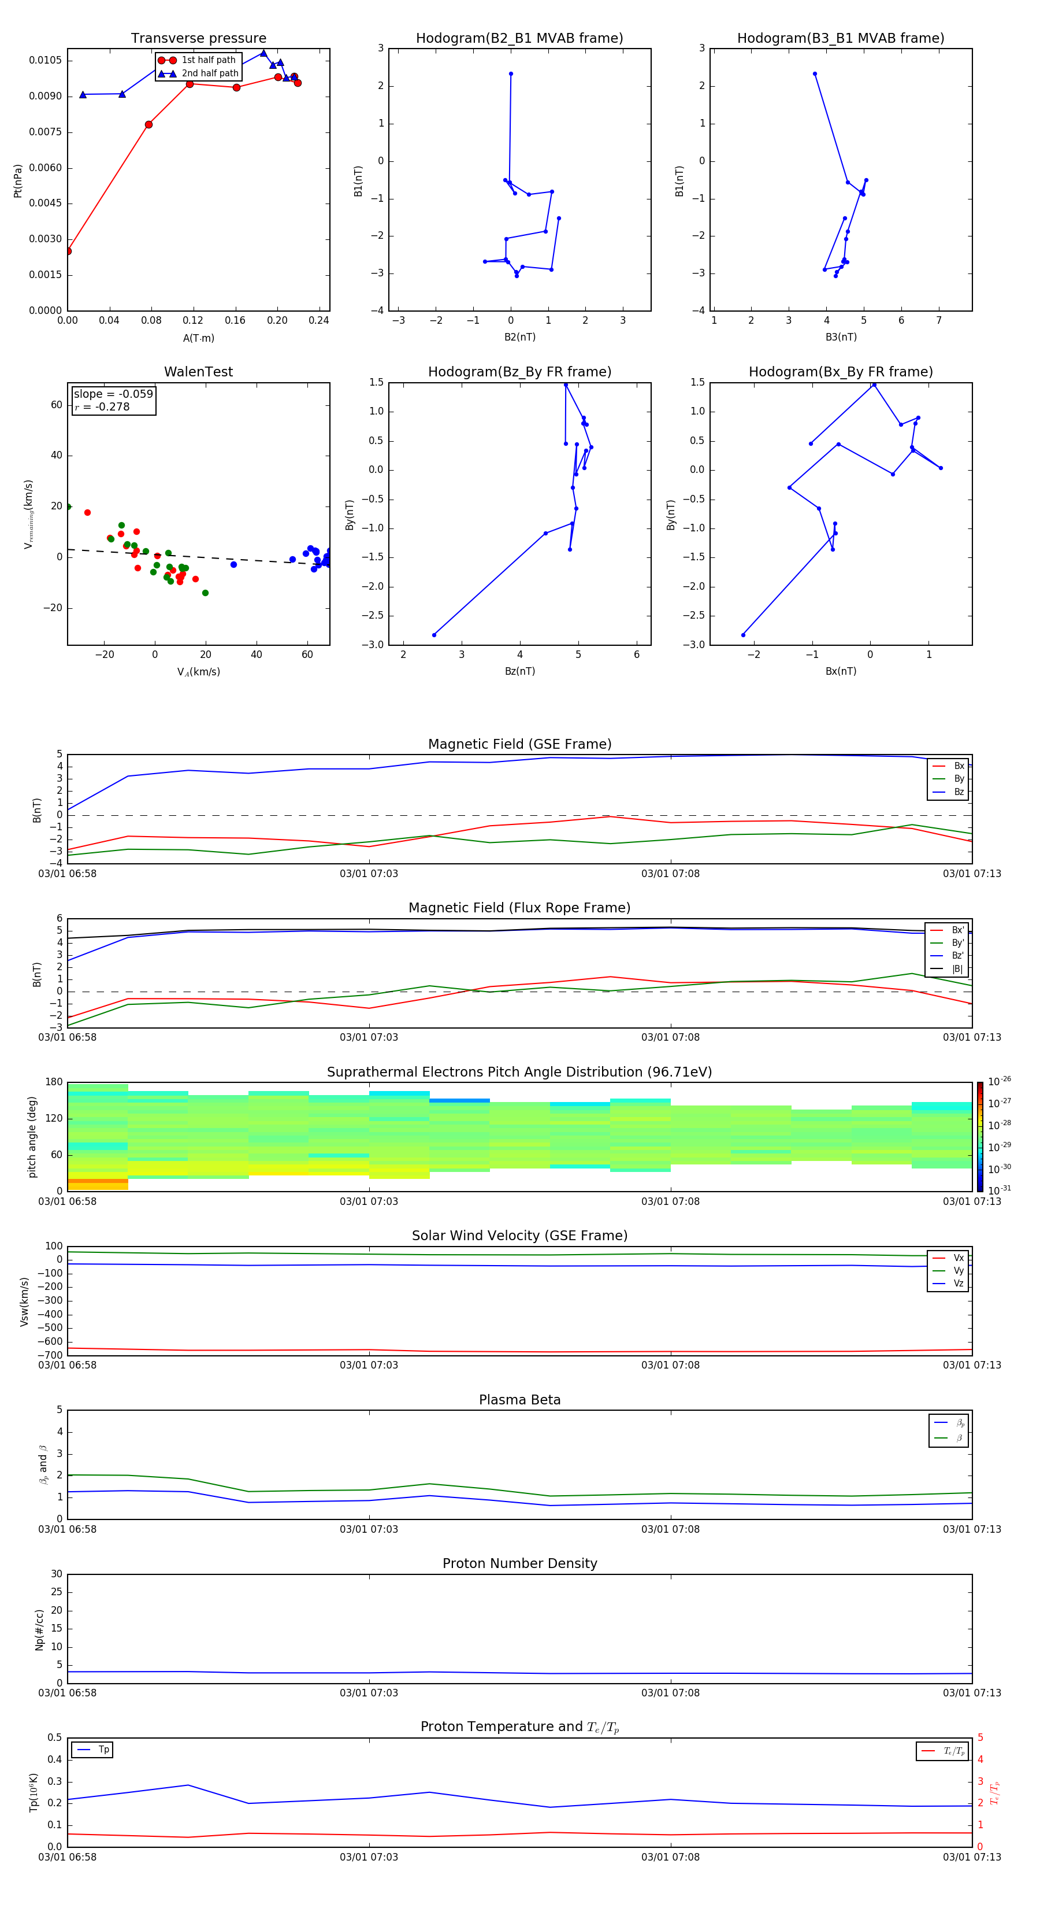Click the pitch angle color scale bar
The width and height of the screenshot is (1040, 1908).
click(x=979, y=1136)
